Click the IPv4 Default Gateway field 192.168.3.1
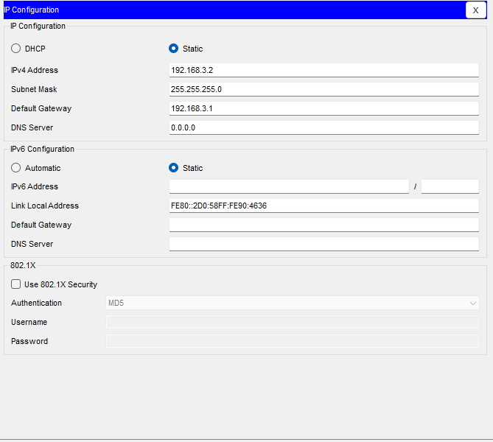Image resolution: width=493 pixels, height=442 pixels. coord(324,108)
